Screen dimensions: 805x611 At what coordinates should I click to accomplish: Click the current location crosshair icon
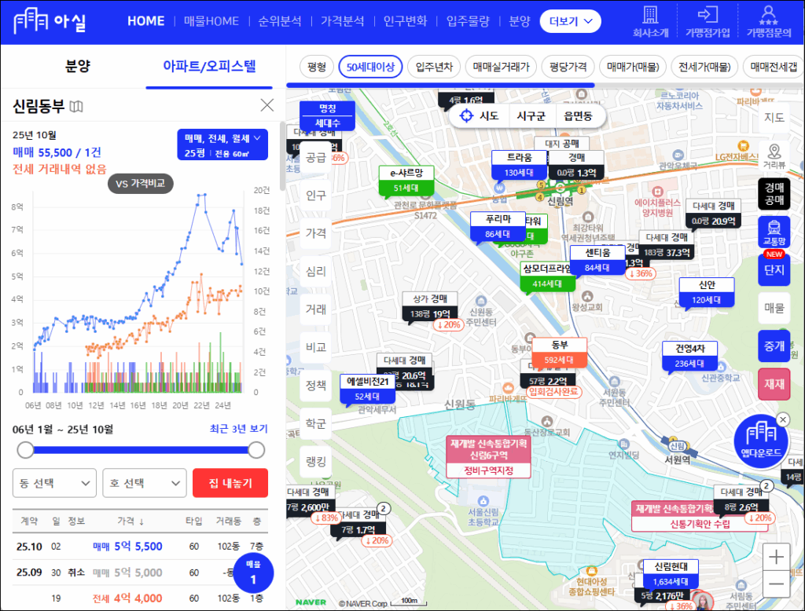click(466, 116)
